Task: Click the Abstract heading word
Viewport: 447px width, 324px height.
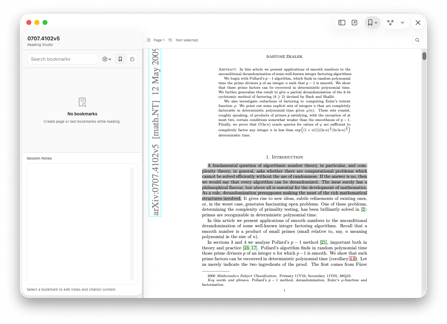Action: coord(228,69)
